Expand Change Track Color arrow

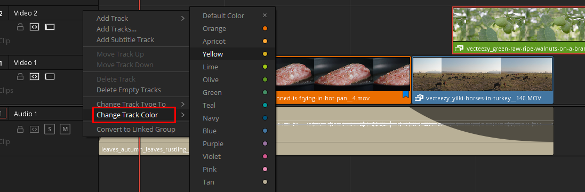pyautogui.click(x=183, y=115)
